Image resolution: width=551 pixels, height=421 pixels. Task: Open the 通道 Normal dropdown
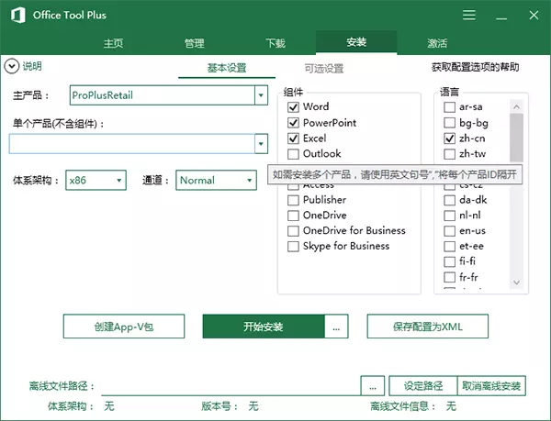click(x=248, y=181)
